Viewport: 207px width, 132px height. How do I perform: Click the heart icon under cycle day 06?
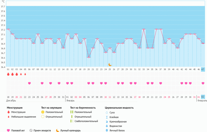(29, 83)
